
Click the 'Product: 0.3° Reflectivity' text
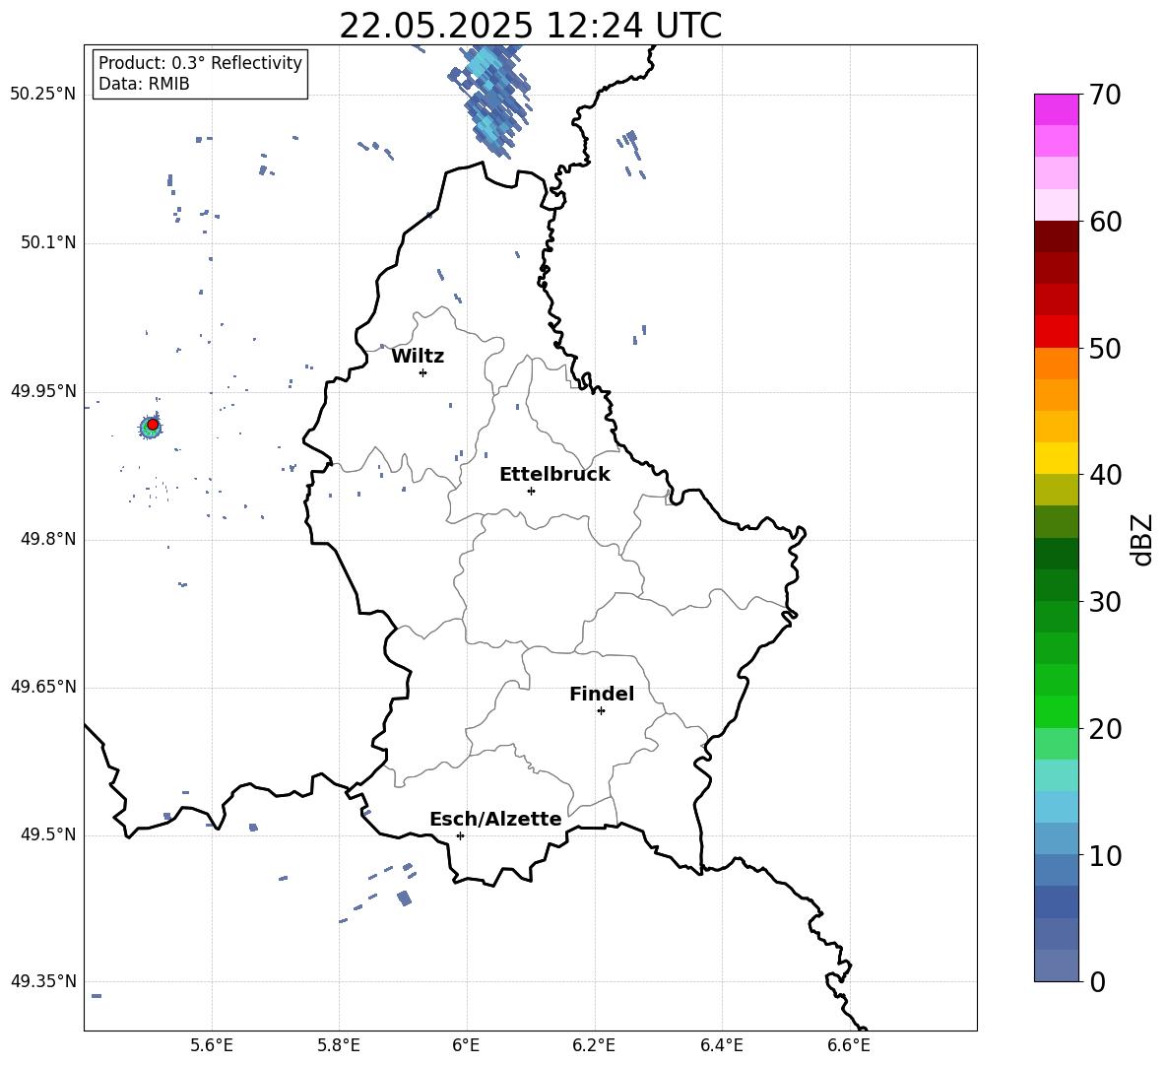200,63
